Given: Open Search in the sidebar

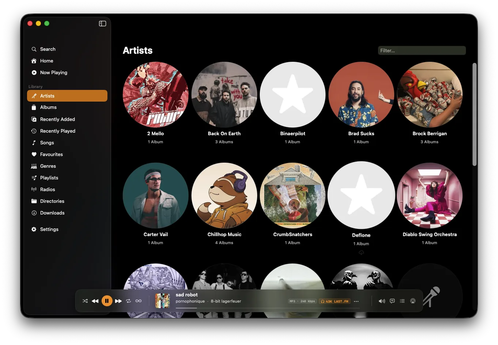Looking at the screenshot, I should (x=67, y=49).
